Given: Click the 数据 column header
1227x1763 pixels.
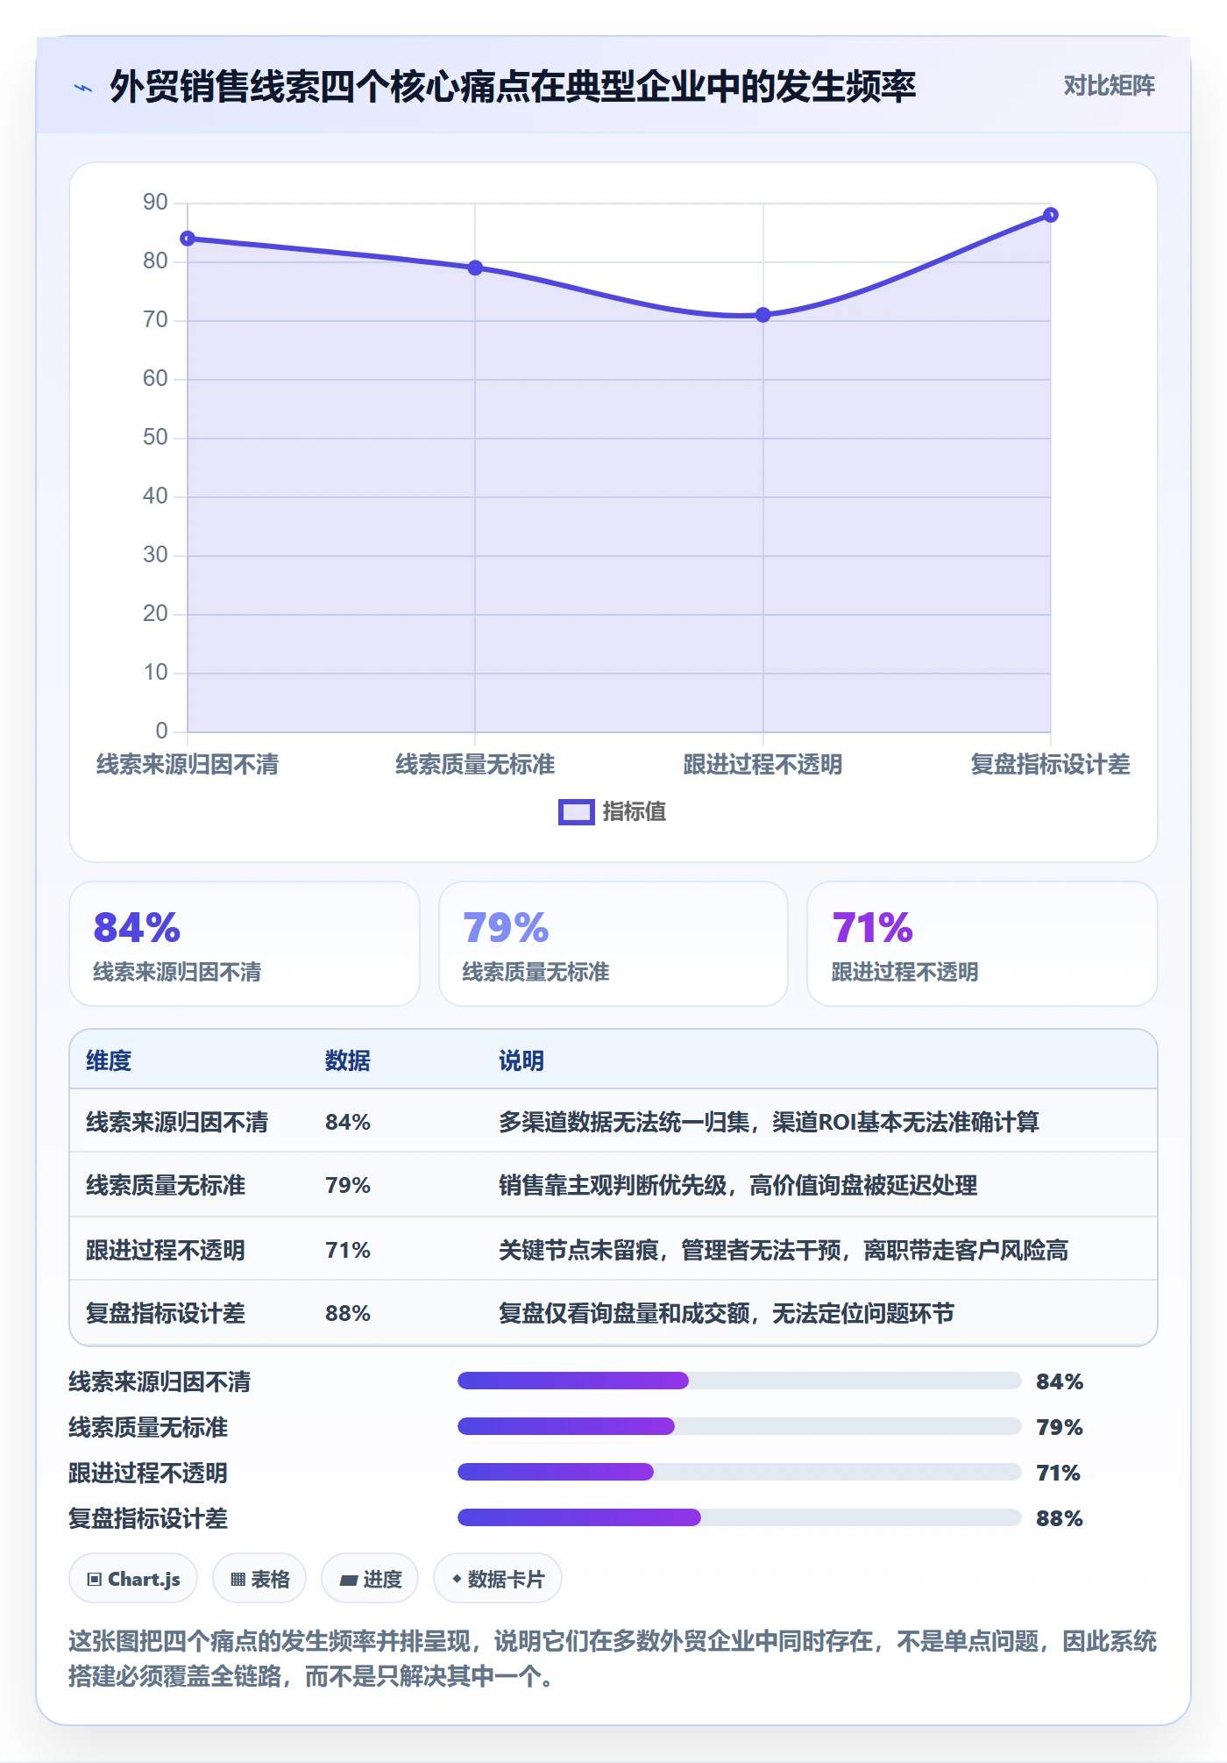Looking at the screenshot, I should coord(347,1061).
